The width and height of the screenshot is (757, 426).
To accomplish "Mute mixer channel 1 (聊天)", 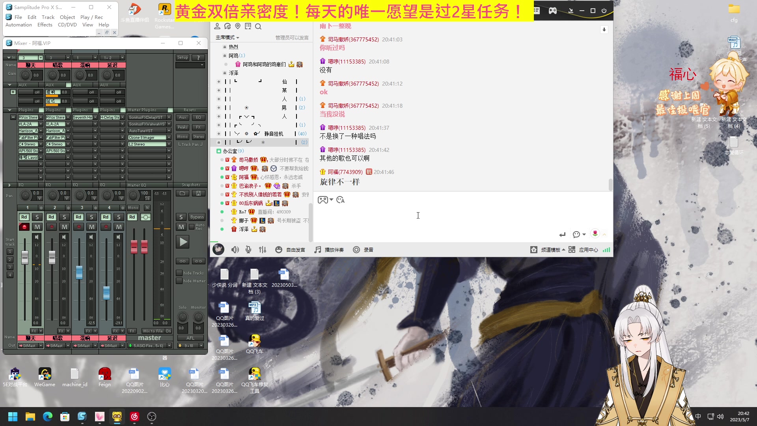I will (37, 227).
